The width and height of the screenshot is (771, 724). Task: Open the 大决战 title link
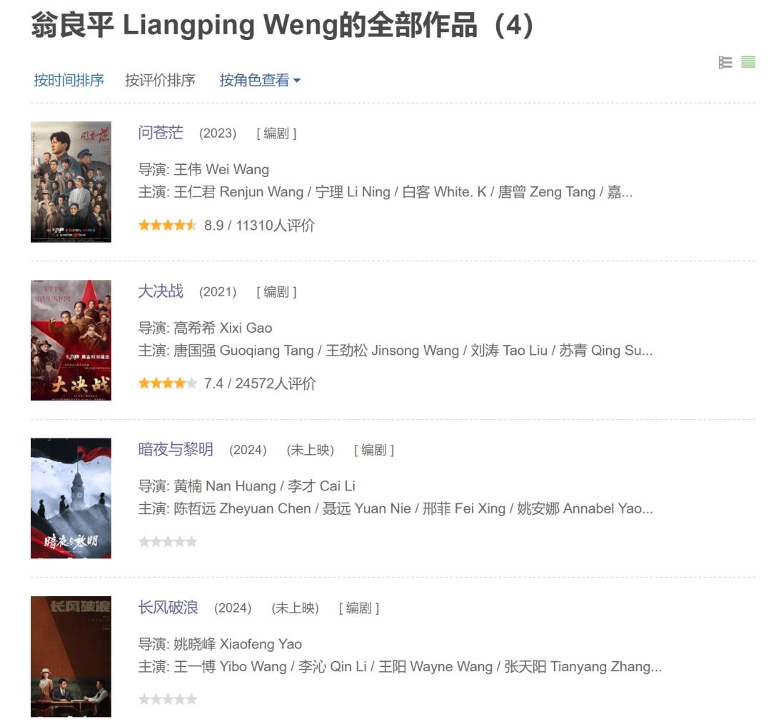(x=161, y=291)
